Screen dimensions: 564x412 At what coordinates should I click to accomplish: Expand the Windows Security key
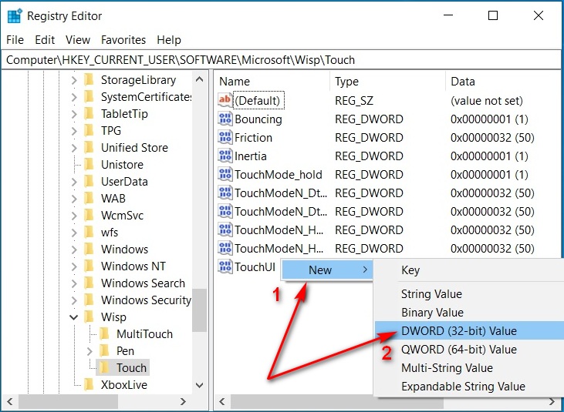pos(74,300)
